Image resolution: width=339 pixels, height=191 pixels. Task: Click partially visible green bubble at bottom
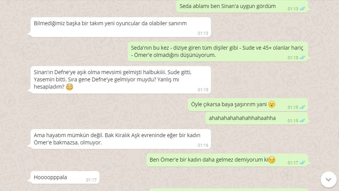[x=228, y=190]
